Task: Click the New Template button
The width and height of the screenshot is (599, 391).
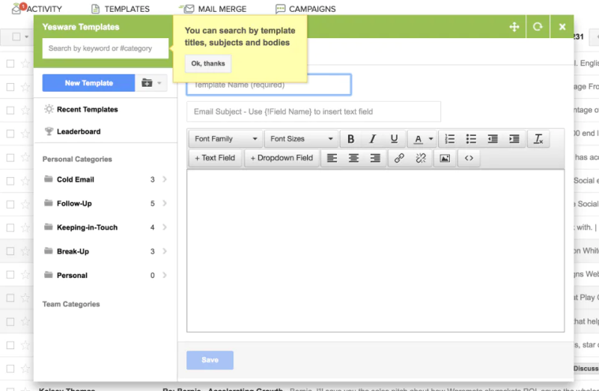Action: click(88, 83)
